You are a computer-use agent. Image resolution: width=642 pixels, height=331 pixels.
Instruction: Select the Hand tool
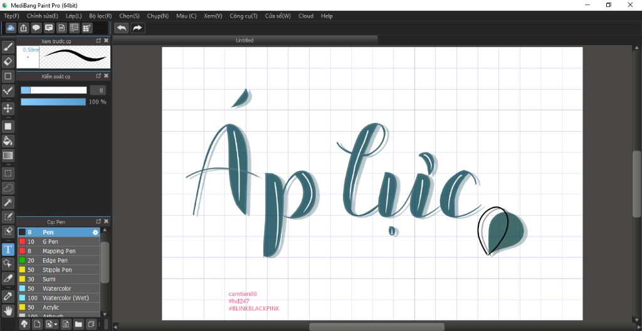click(8, 310)
